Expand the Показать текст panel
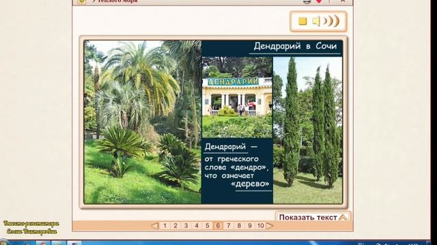 click(x=313, y=217)
